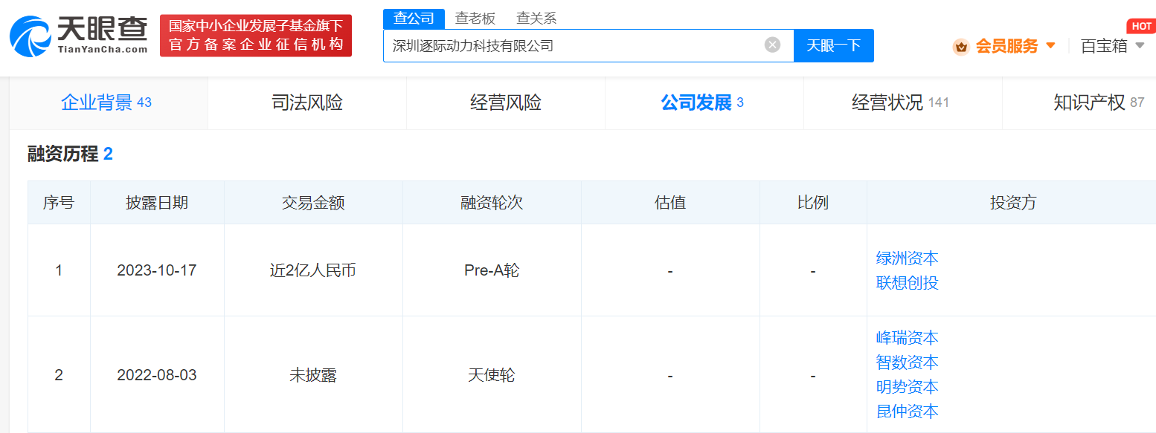Open investor link 明势资本
This screenshot has height=433, width=1156.
[908, 387]
